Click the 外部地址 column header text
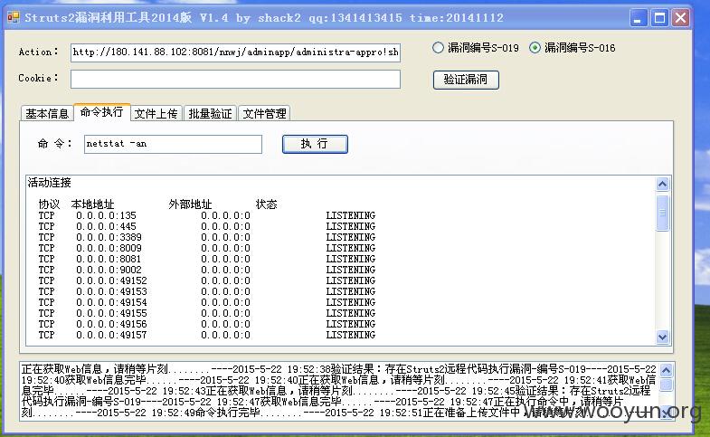This screenshot has width=710, height=437. 190,204
